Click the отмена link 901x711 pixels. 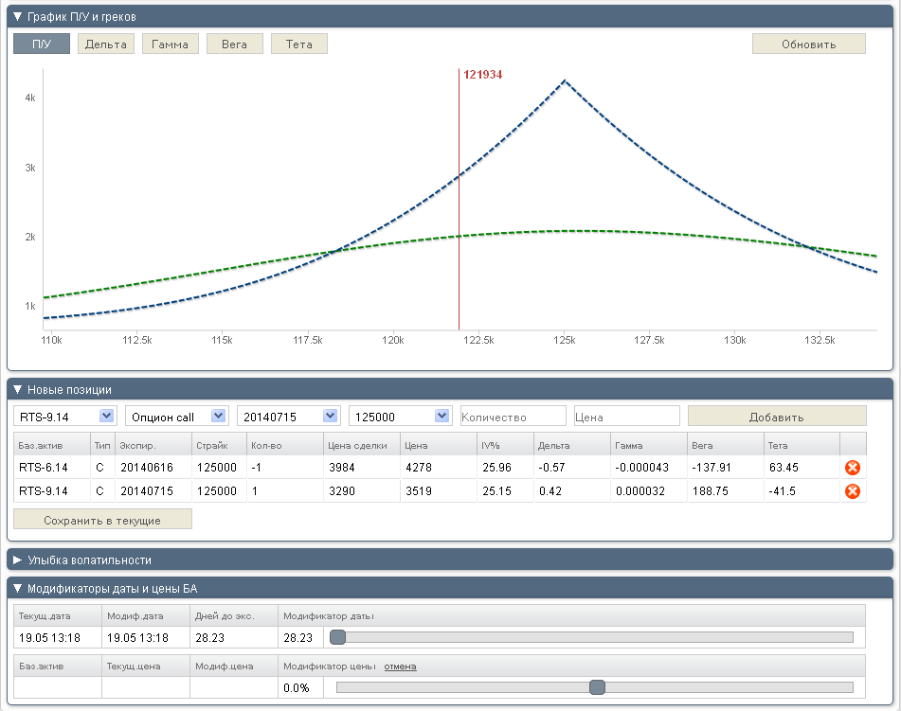coord(400,667)
